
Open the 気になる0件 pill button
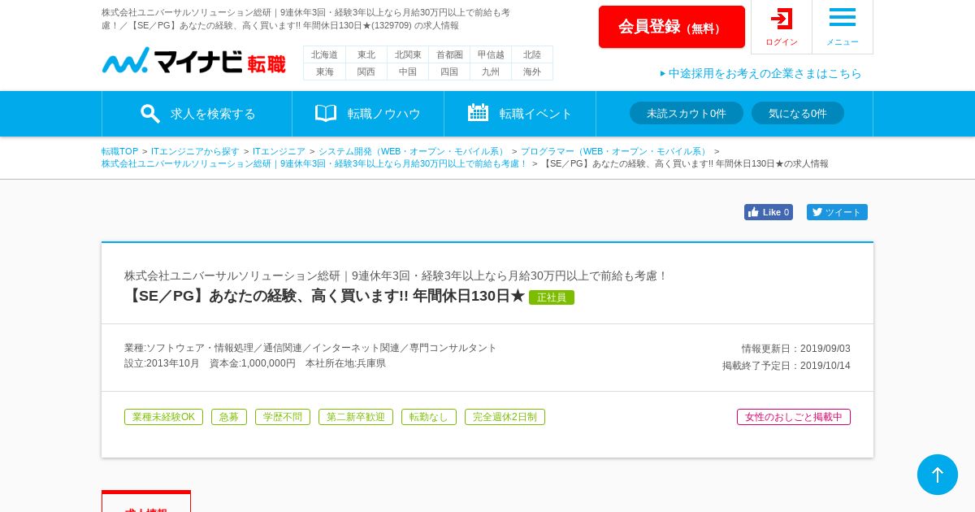(798, 113)
